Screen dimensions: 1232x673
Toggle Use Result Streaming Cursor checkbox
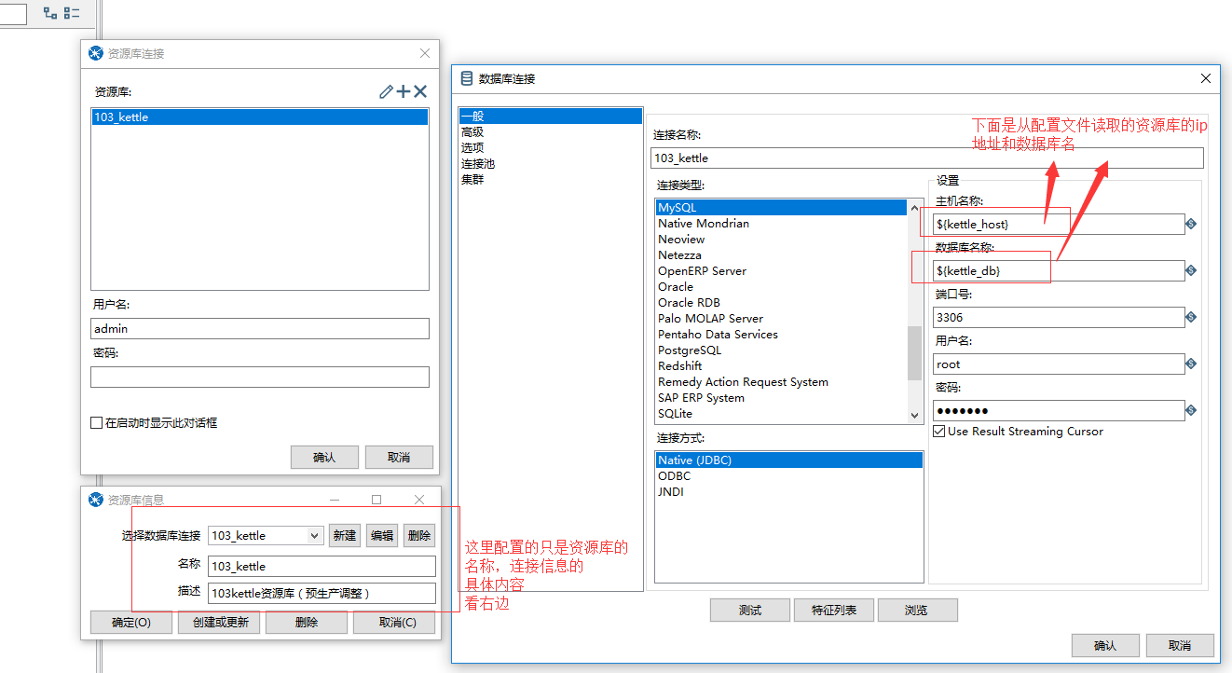point(939,432)
